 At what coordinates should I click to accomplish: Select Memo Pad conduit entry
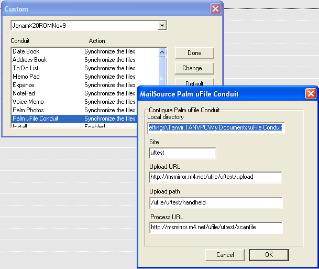47,77
